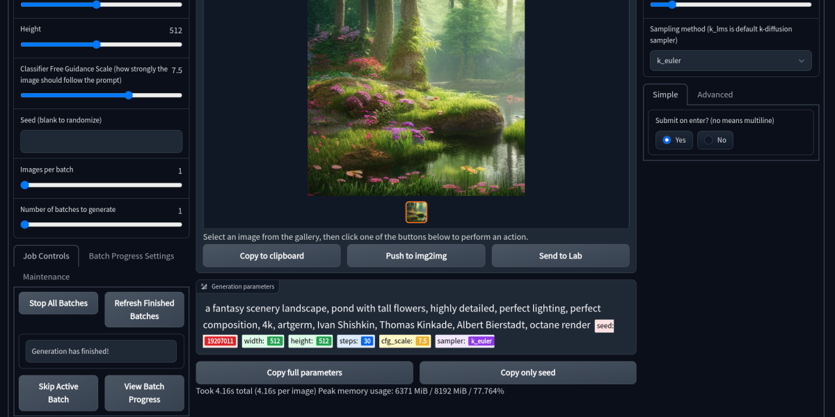Select No for submit on enter
835x417 pixels.
(708, 140)
